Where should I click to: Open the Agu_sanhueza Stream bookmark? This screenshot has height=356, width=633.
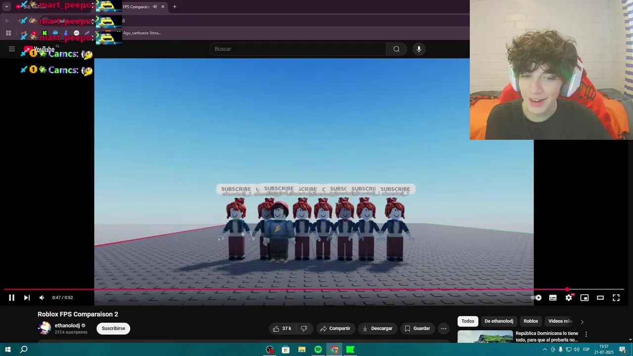tap(142, 33)
